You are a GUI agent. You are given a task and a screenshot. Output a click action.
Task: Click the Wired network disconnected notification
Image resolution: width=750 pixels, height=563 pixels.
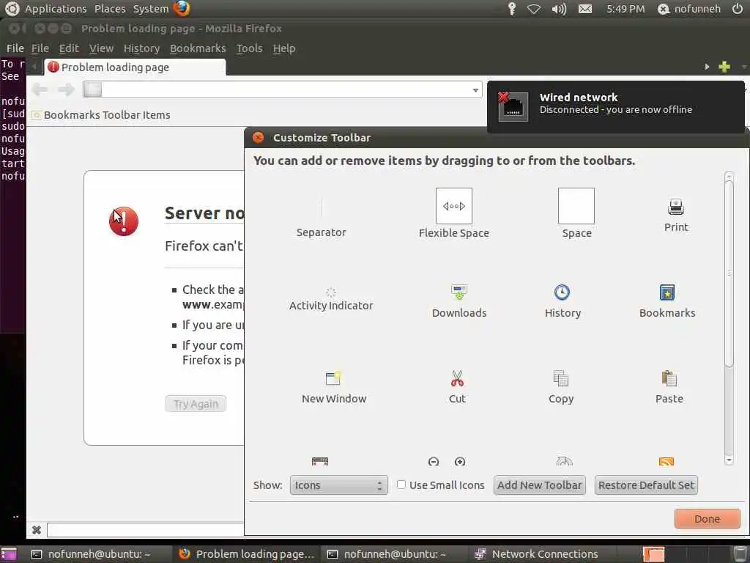pos(615,106)
